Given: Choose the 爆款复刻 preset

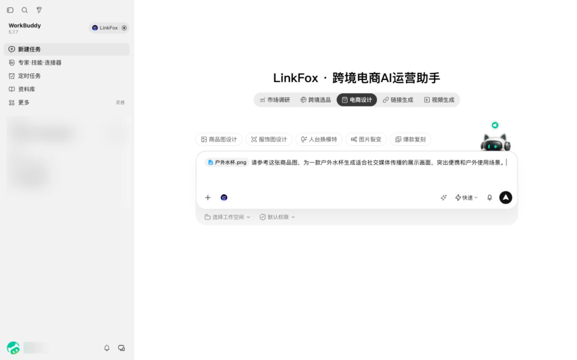Looking at the screenshot, I should (410, 140).
